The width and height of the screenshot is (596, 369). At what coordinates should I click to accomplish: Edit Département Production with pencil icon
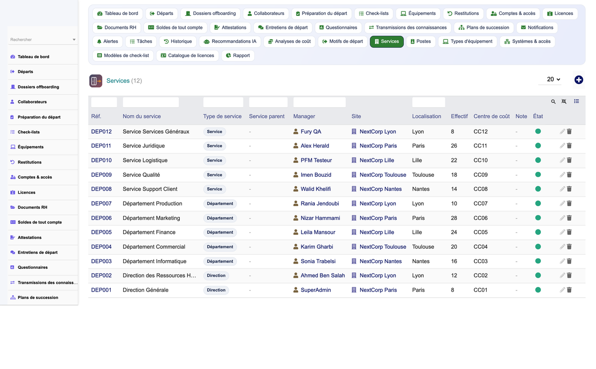(562, 204)
